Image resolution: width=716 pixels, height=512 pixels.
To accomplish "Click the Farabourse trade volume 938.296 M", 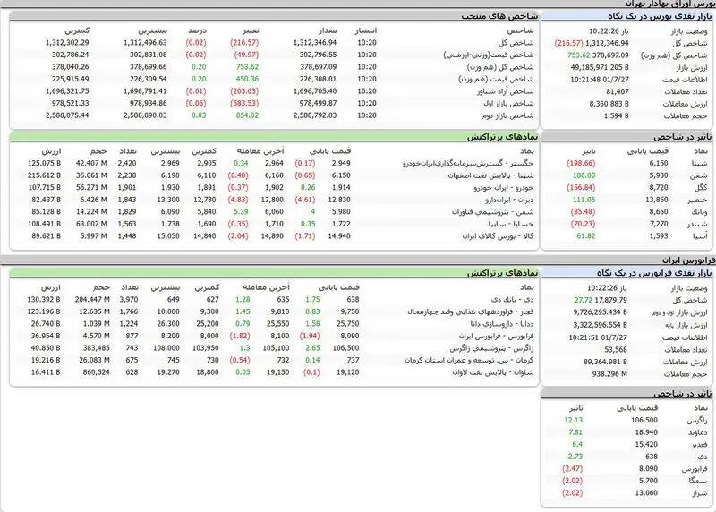I will coord(609,374).
